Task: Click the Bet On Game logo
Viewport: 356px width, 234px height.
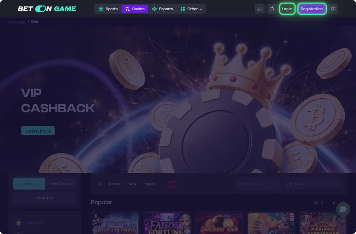Action: [x=47, y=9]
